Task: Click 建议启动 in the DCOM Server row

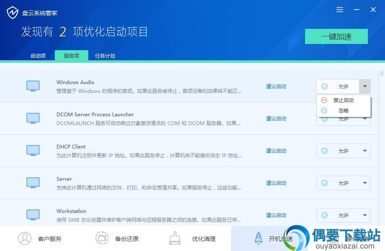Action: tap(276, 118)
